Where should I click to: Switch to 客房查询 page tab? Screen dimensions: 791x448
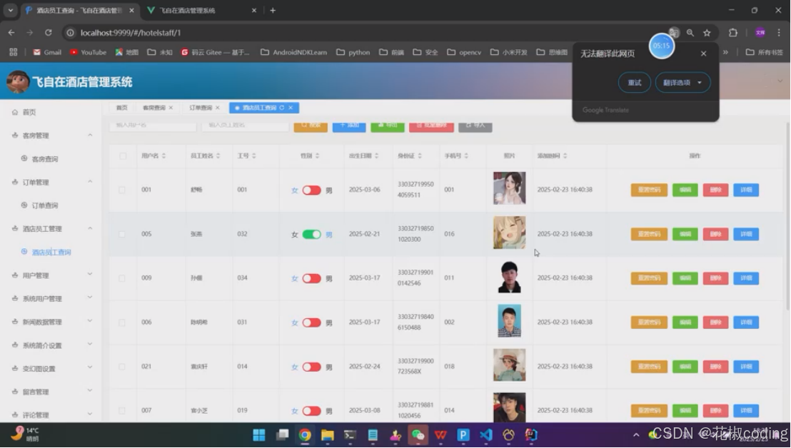[x=154, y=108]
